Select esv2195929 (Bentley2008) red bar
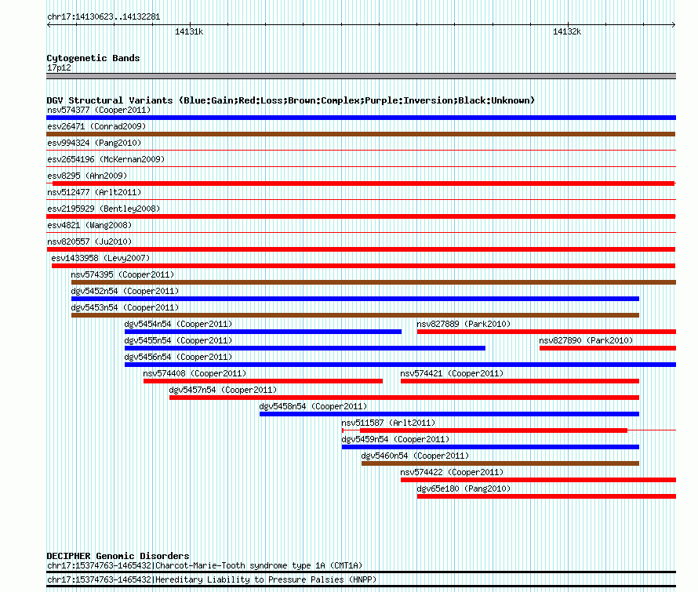Screen dimensions: 698x592 point(361,216)
